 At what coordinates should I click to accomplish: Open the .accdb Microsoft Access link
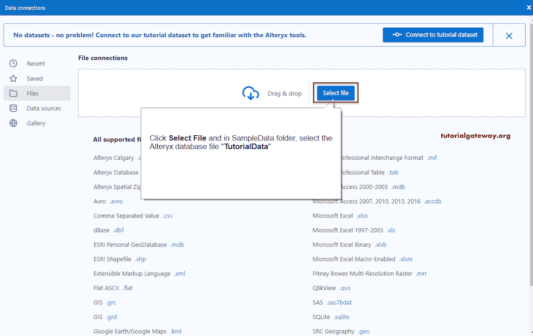pos(433,201)
